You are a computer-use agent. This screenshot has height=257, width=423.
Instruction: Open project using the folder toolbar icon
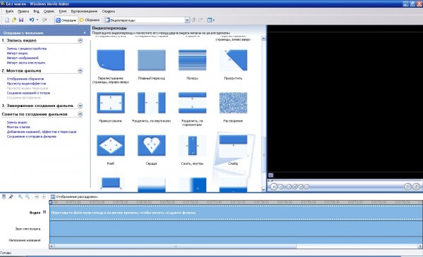14,20
